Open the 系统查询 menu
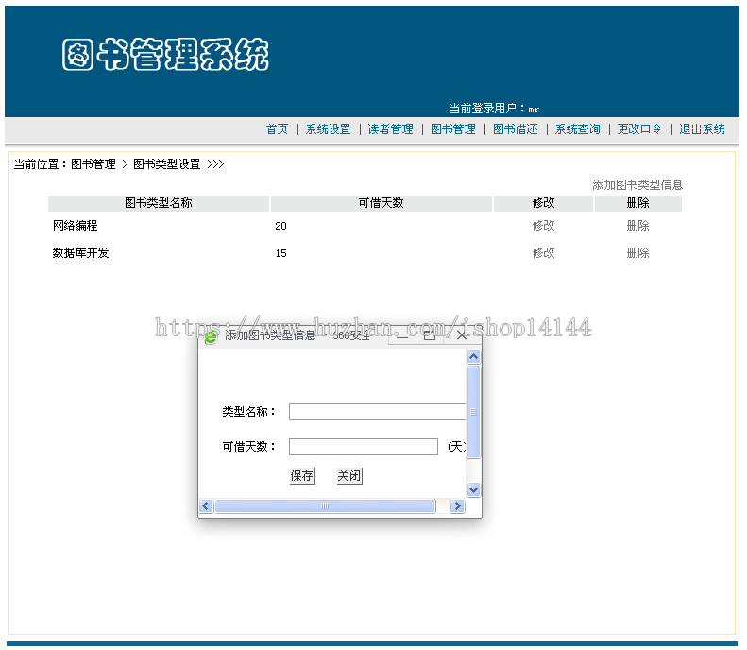This screenshot has width=747, height=650. (577, 129)
